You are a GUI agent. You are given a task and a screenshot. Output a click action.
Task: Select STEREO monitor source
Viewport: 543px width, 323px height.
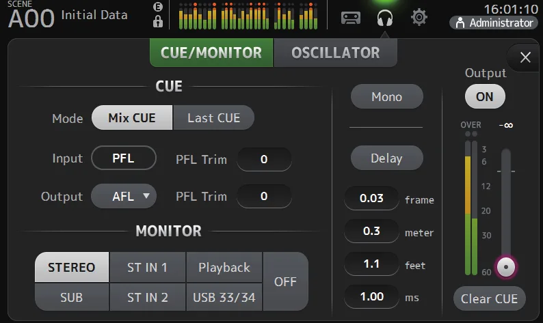coord(72,267)
